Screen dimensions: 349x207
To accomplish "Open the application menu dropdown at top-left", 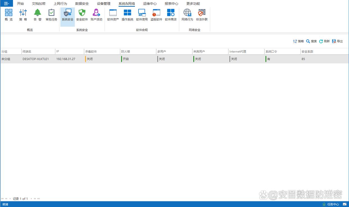I will pos(6,4).
